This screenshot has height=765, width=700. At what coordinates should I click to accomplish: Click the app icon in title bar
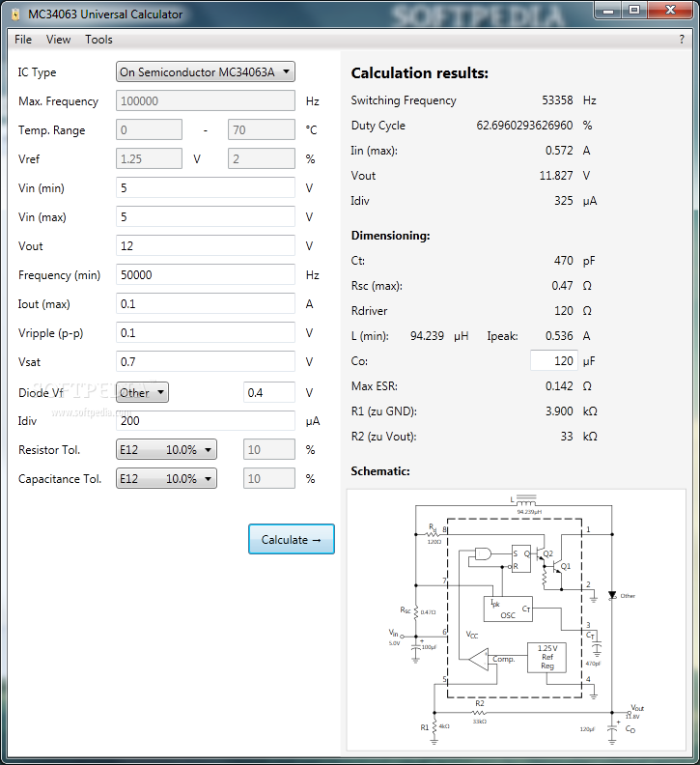click(x=15, y=14)
